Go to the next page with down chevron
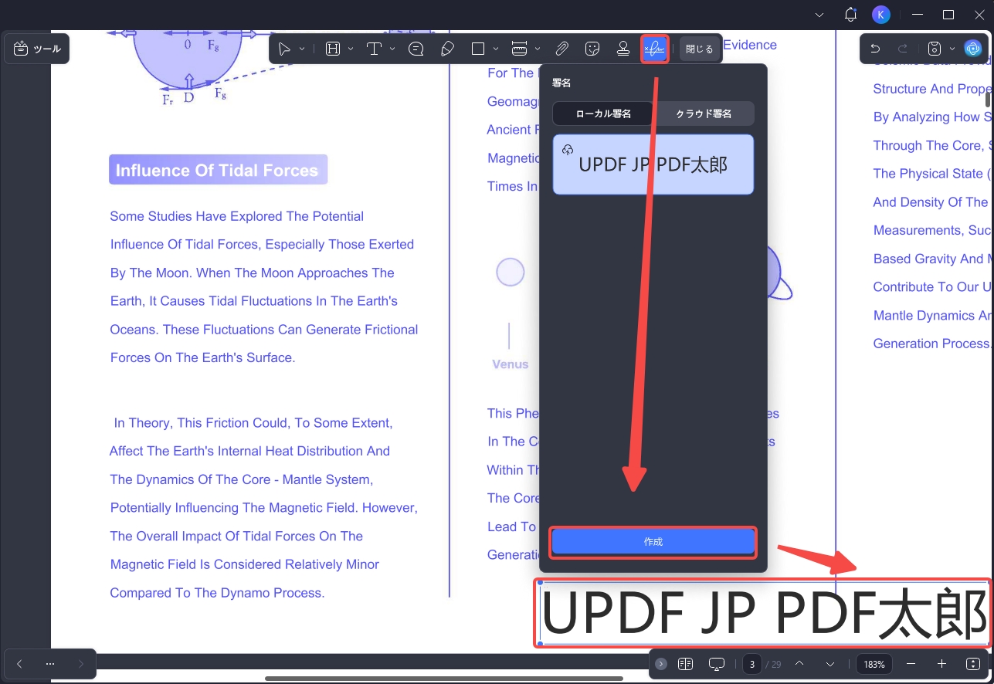The image size is (994, 684). (830, 664)
